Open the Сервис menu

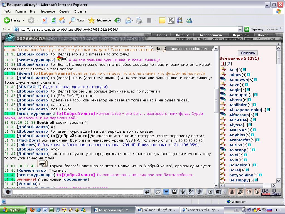[x=64, y=11]
